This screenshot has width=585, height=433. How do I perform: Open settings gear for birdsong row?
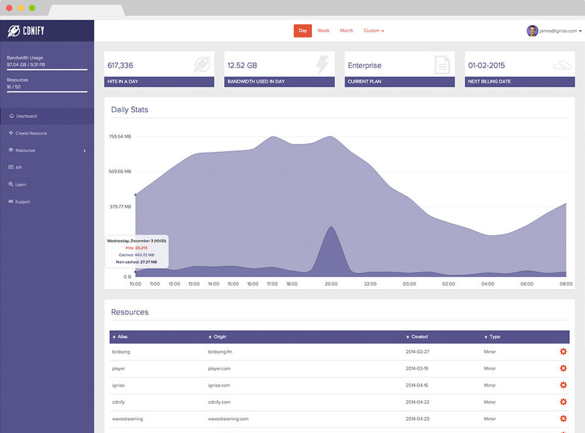point(563,351)
